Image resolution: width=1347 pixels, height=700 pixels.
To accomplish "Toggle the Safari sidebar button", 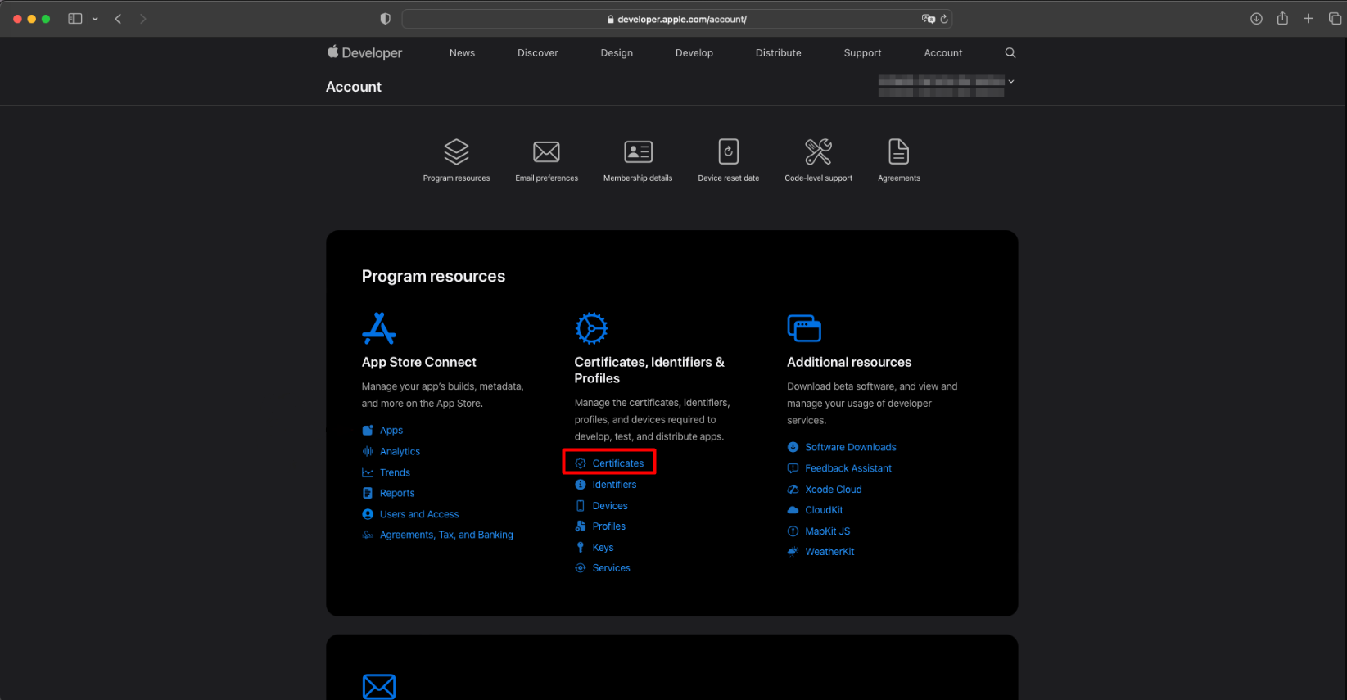I will 75,19.
